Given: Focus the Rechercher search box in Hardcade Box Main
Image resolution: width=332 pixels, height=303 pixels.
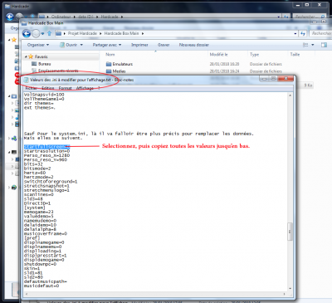Looking at the screenshot, I should [x=321, y=33].
